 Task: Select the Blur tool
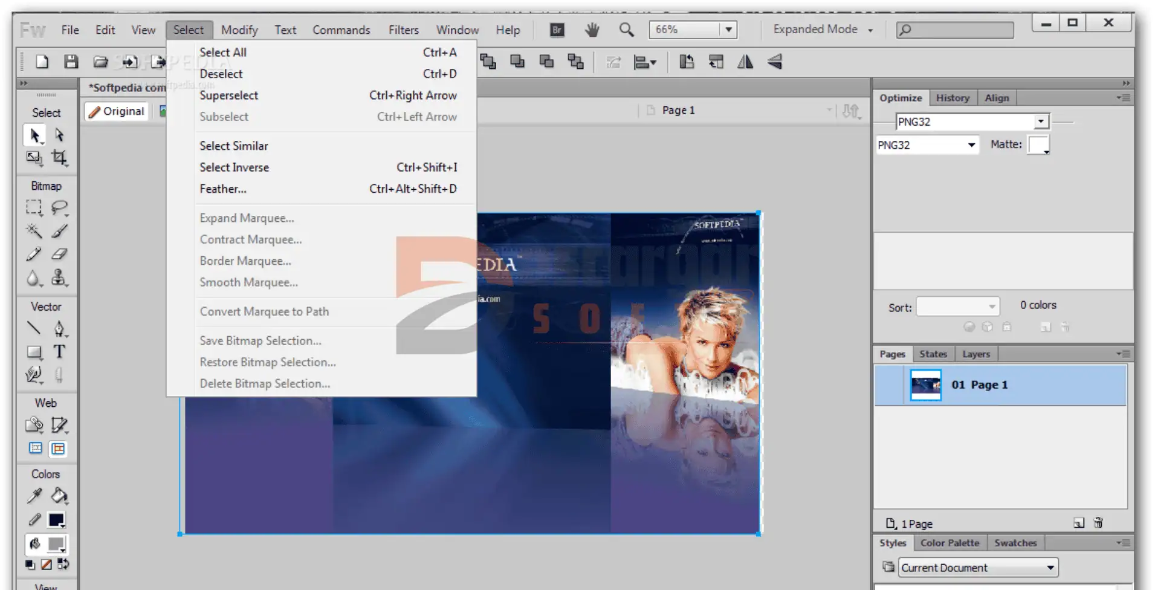click(34, 278)
